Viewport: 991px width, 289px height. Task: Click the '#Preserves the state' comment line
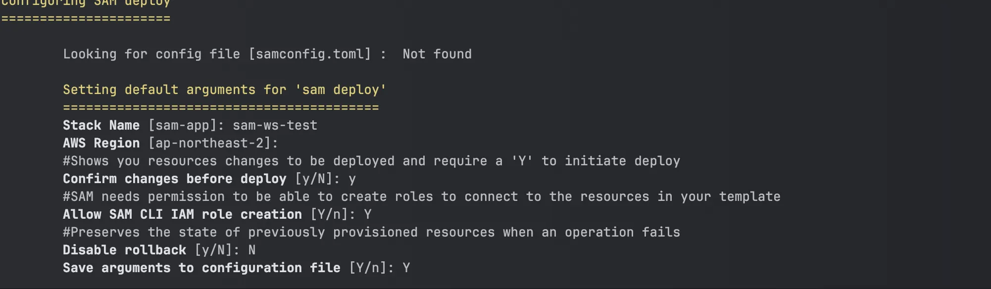pos(371,232)
